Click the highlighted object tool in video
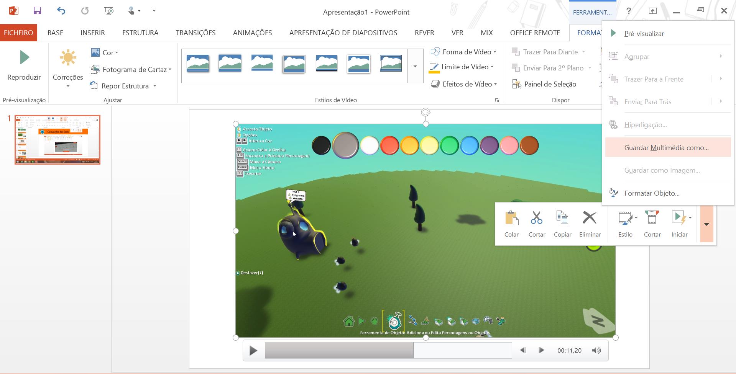This screenshot has height=374, width=736. coord(394,321)
